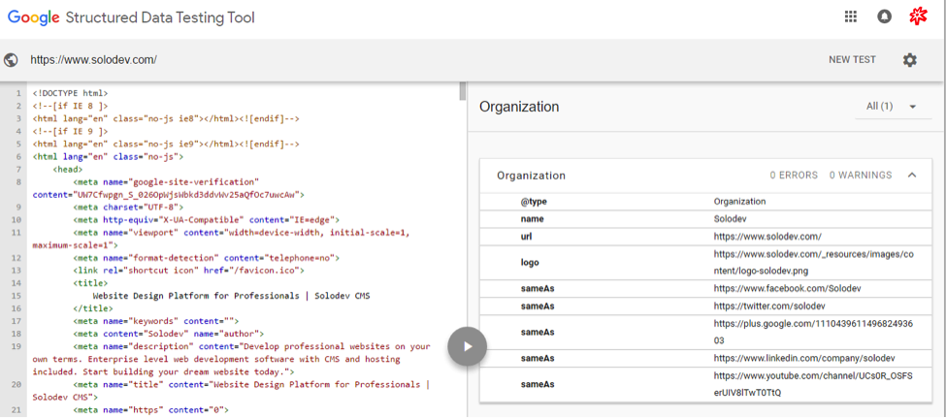Image resolution: width=946 pixels, height=418 pixels.
Task: Select the Facebook sameAs URL value
Action: (x=787, y=288)
